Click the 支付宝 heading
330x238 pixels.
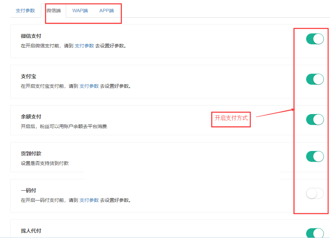[x=28, y=76]
